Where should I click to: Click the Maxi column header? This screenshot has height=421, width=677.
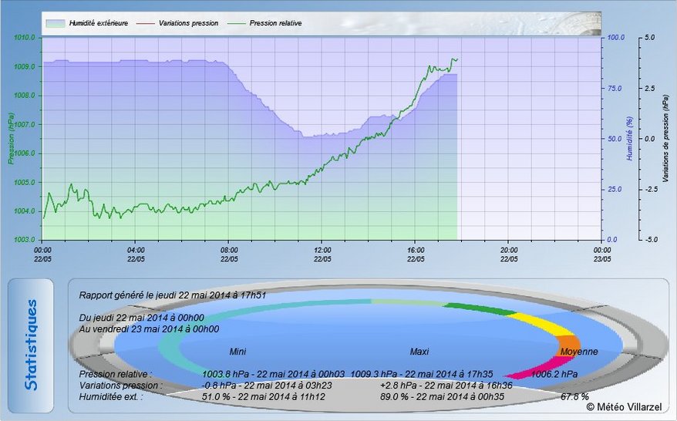[419, 352]
